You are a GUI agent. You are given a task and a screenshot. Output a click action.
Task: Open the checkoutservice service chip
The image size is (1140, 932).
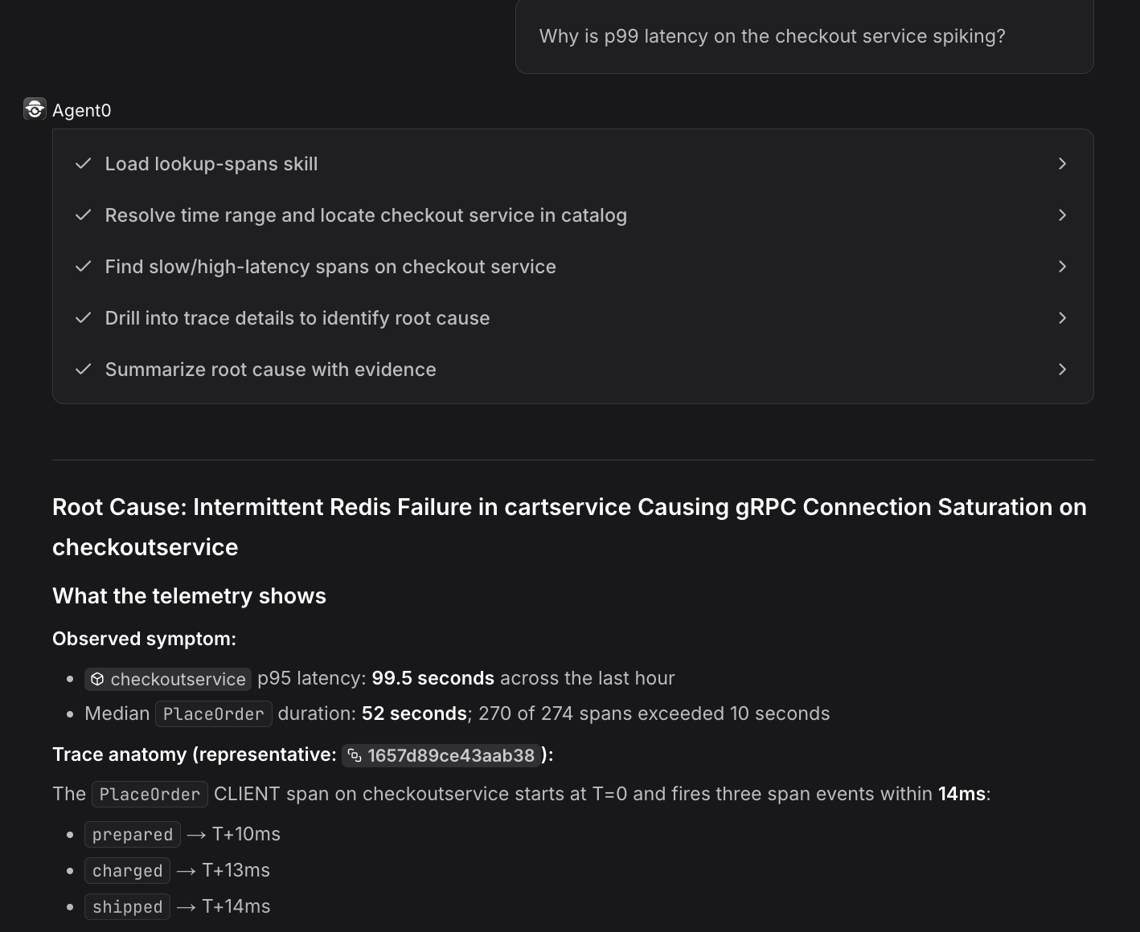point(168,679)
